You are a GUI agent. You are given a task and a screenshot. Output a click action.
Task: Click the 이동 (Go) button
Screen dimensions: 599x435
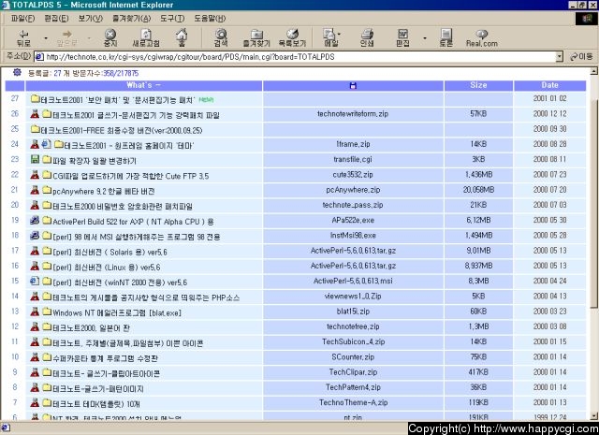pos(581,57)
